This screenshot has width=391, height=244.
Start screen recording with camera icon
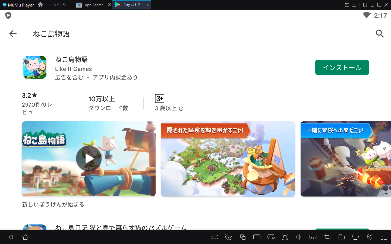pos(215,237)
